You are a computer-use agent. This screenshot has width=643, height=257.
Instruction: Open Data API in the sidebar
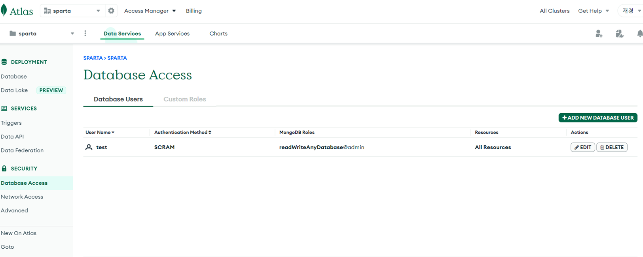12,137
